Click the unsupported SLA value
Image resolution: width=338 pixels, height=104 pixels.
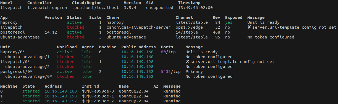click(x=160, y=8)
